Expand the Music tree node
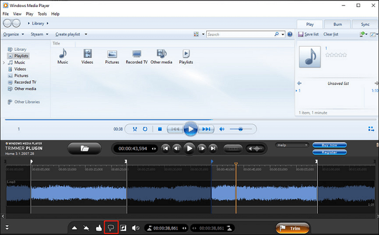This screenshot has height=235, width=379. (4, 63)
